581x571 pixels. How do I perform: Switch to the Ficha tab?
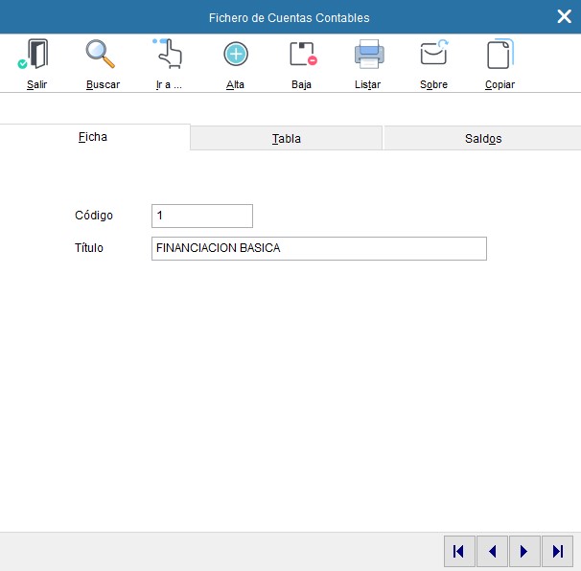point(93,137)
